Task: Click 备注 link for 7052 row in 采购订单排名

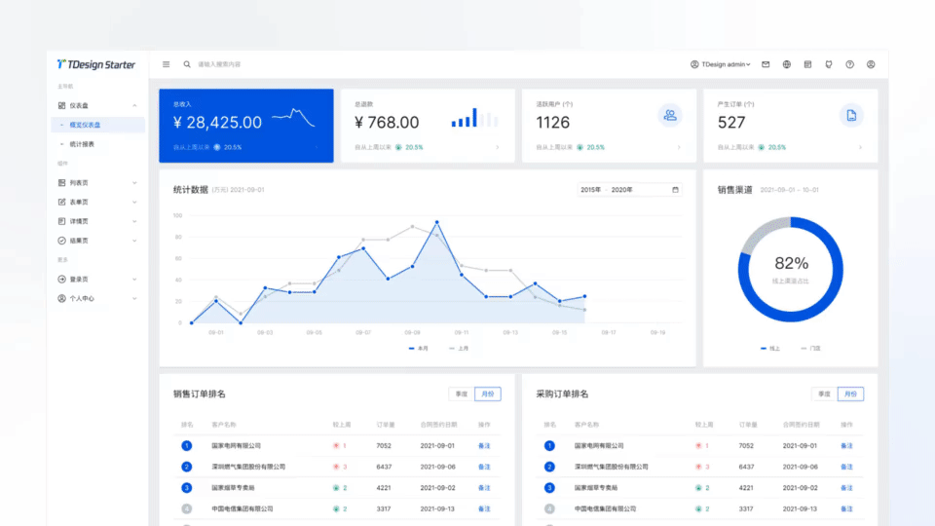Action: coord(846,445)
